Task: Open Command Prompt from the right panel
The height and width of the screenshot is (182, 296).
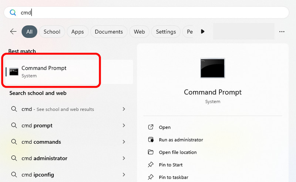Action: [x=165, y=127]
